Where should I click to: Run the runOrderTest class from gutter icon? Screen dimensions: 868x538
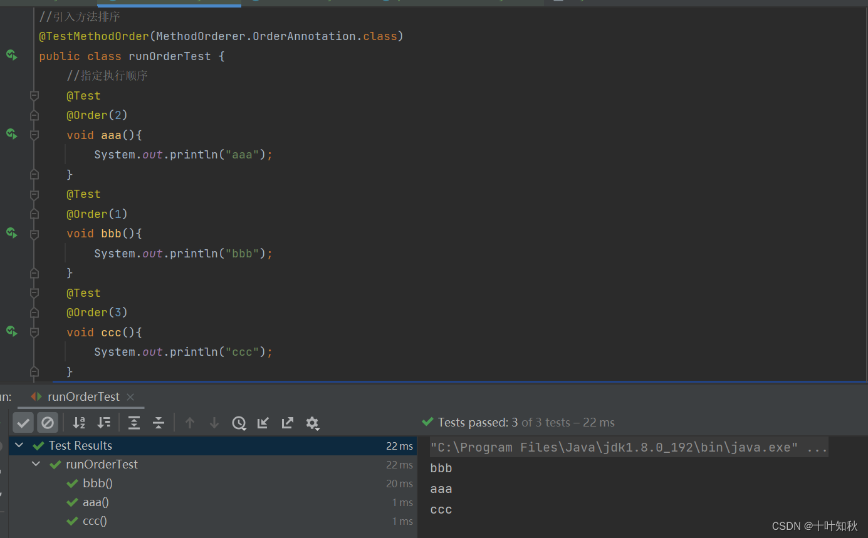pyautogui.click(x=11, y=56)
